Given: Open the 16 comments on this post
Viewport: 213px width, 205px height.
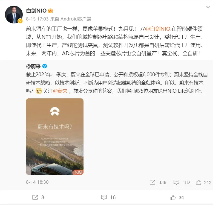Looking at the screenshot, I should (108, 197).
